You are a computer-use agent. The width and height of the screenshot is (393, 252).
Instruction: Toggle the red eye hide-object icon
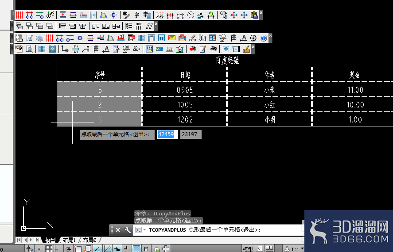(193, 49)
